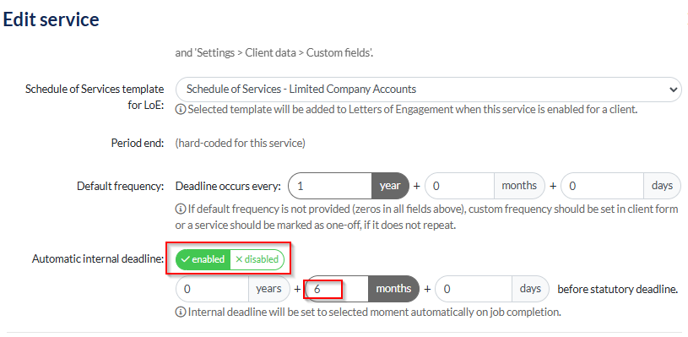The height and width of the screenshot is (337, 688).
Task: Select days unit for internal deadline
Action: coord(530,289)
